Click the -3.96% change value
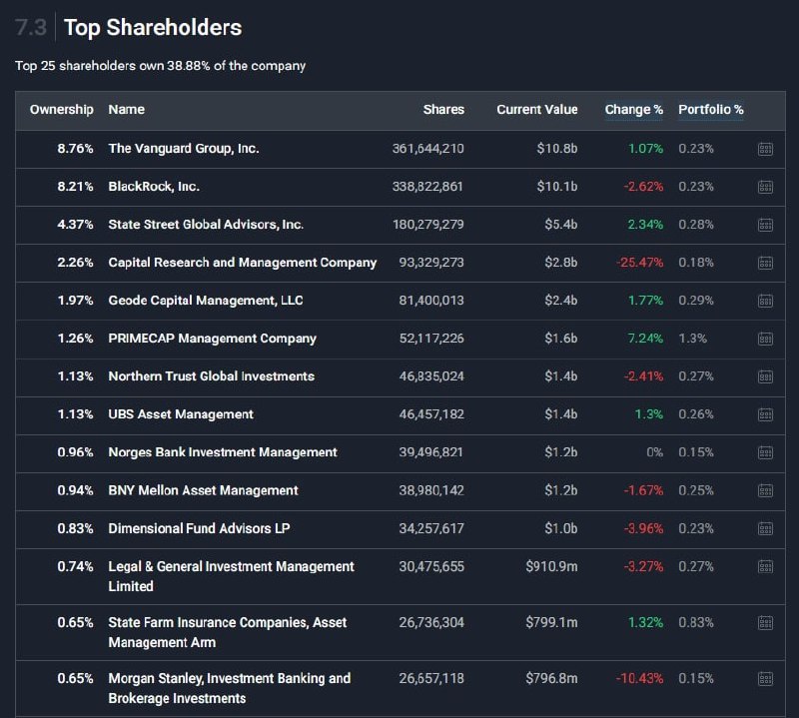Image resolution: width=799 pixels, height=718 pixels. (643, 528)
